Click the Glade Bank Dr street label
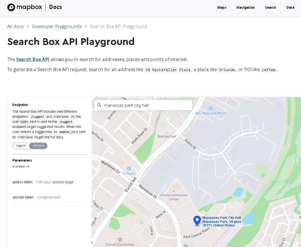 tap(139, 136)
